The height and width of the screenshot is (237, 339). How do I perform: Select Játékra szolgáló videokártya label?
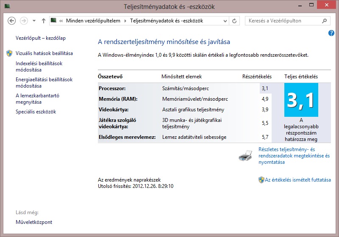pyautogui.click(x=117, y=123)
